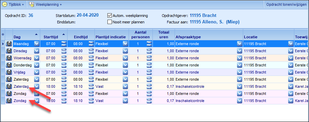Sort by the Starttijd column header
The image size is (309, 122).
pos(54,35)
